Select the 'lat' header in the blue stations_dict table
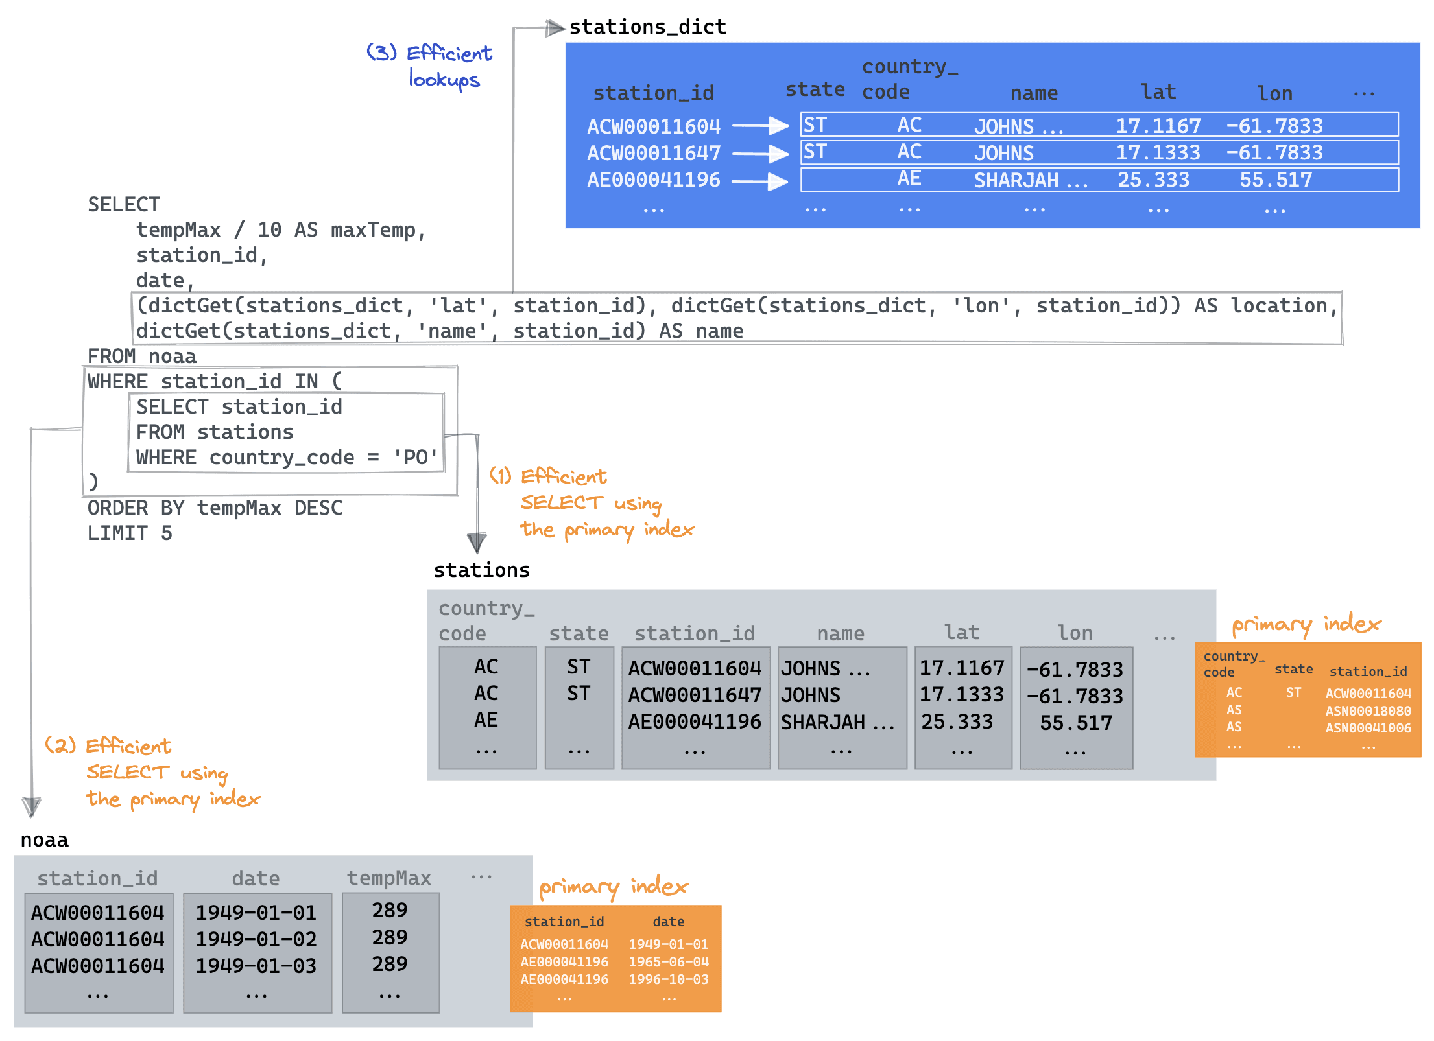 [x=1158, y=92]
